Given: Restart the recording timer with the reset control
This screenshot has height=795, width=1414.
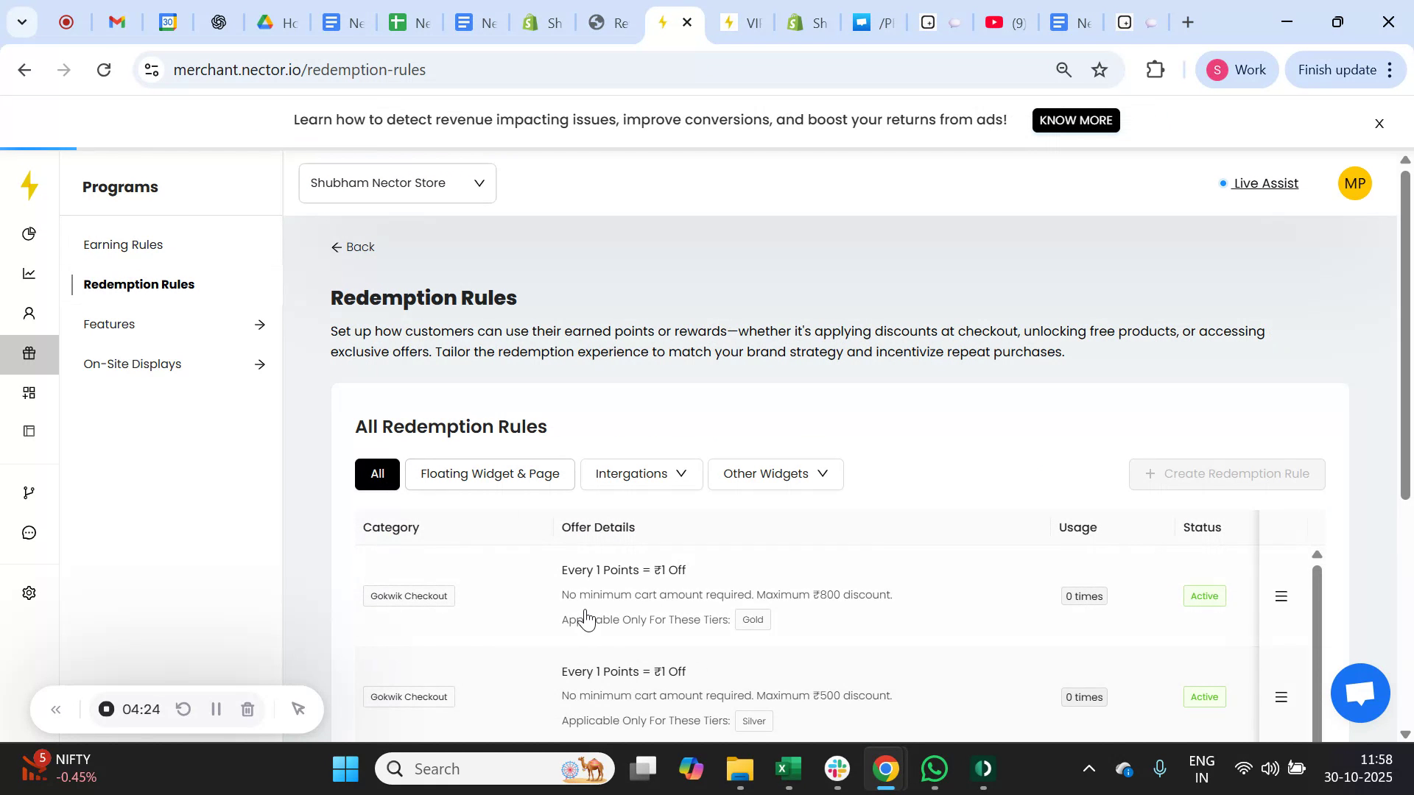Looking at the screenshot, I should pyautogui.click(x=183, y=709).
